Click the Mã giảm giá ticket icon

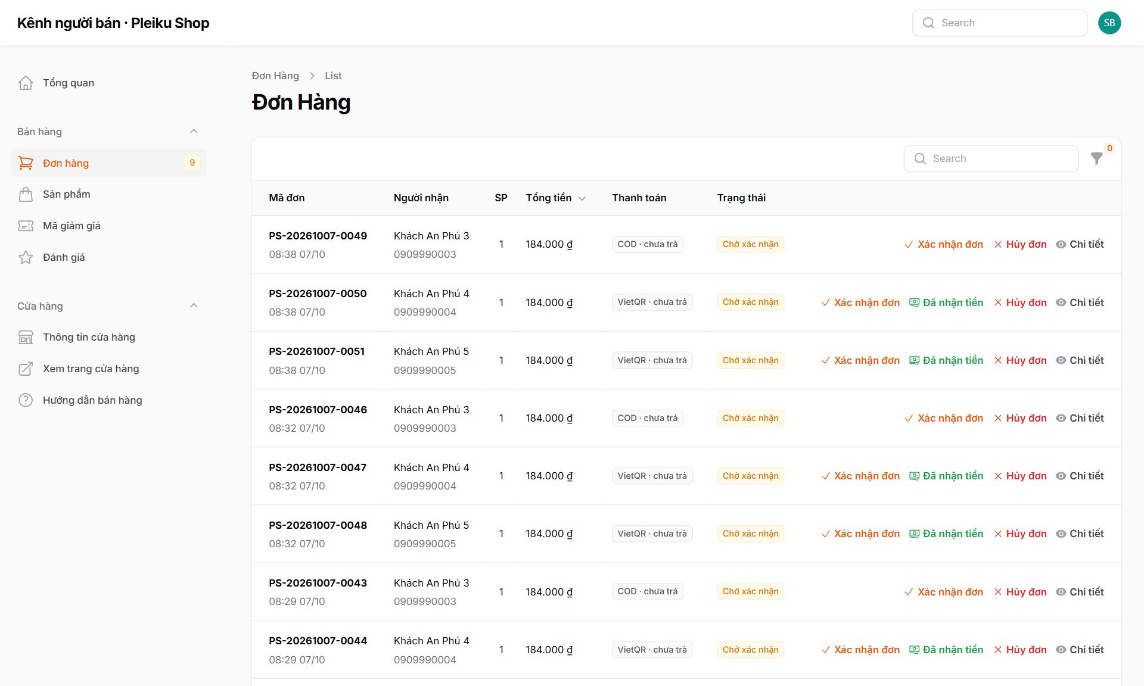pyautogui.click(x=26, y=226)
